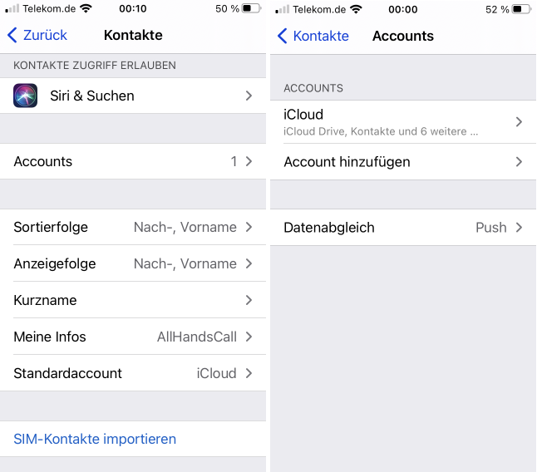The image size is (537, 472).
Task: Tap the right screen battery icon
Action: [521, 8]
